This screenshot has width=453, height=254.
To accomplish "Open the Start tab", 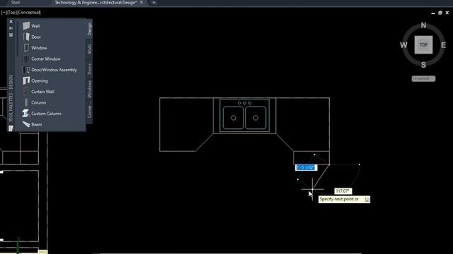I will click(16, 3).
